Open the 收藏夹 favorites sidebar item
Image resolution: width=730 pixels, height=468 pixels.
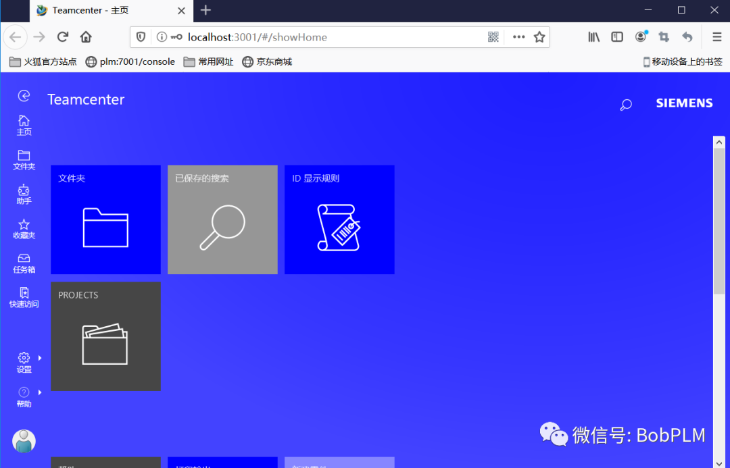(x=24, y=229)
